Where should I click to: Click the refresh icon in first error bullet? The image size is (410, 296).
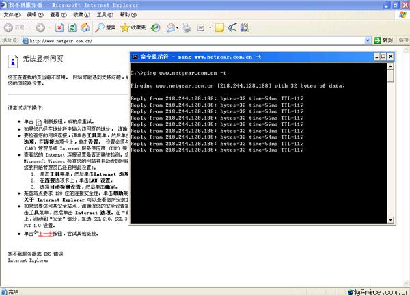tap(38, 122)
